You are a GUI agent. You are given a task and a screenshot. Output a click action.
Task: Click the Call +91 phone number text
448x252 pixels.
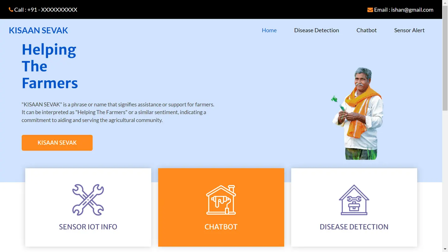click(x=46, y=10)
